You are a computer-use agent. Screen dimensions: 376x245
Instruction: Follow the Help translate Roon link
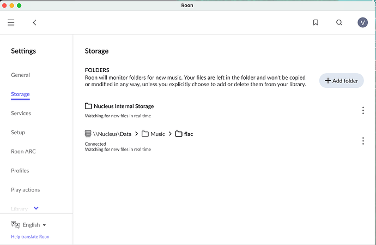(30, 237)
